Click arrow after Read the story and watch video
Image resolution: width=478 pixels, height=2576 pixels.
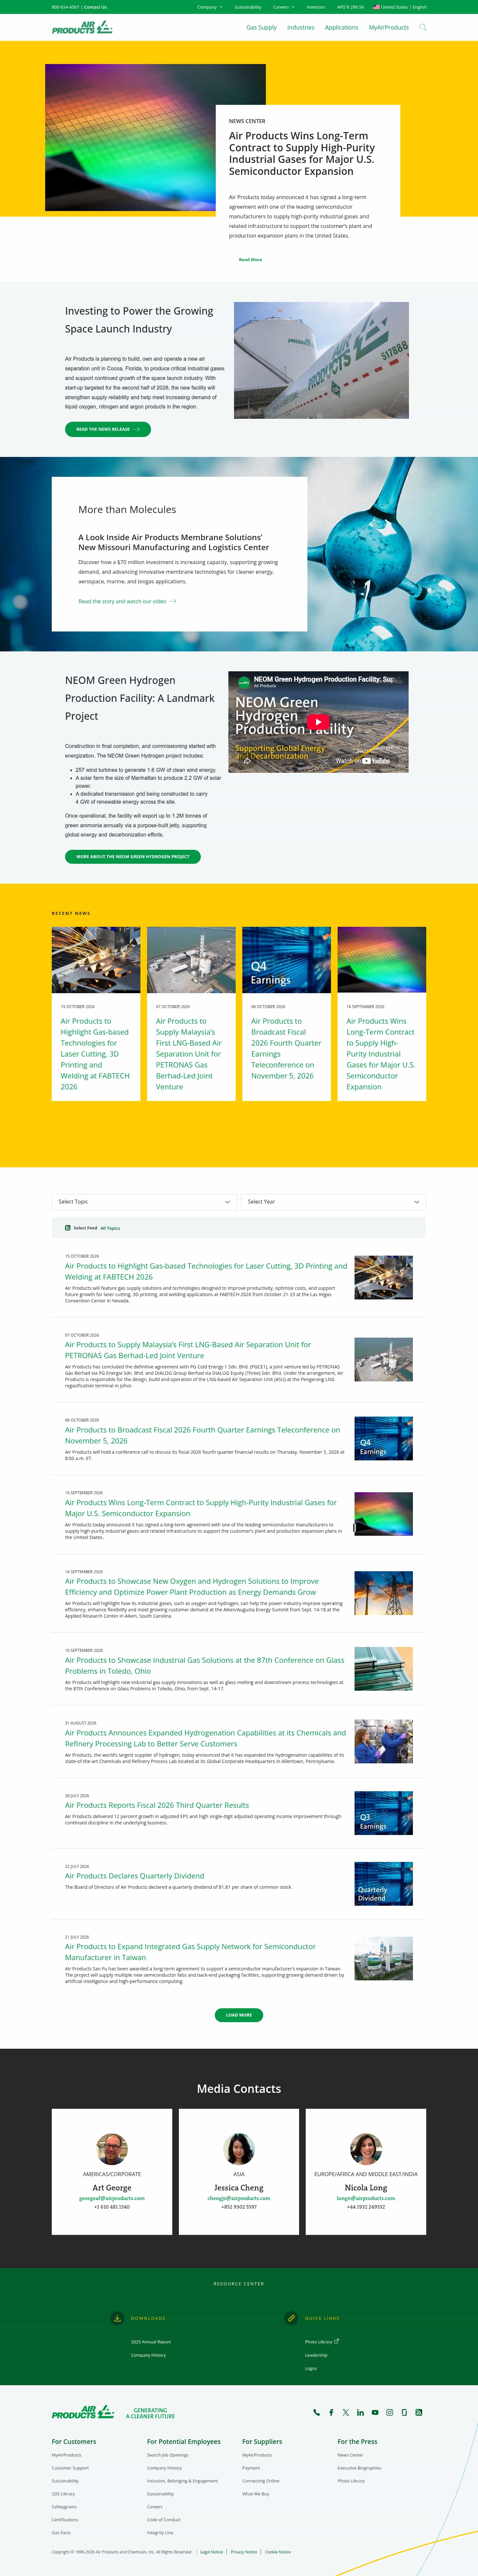pos(173,601)
